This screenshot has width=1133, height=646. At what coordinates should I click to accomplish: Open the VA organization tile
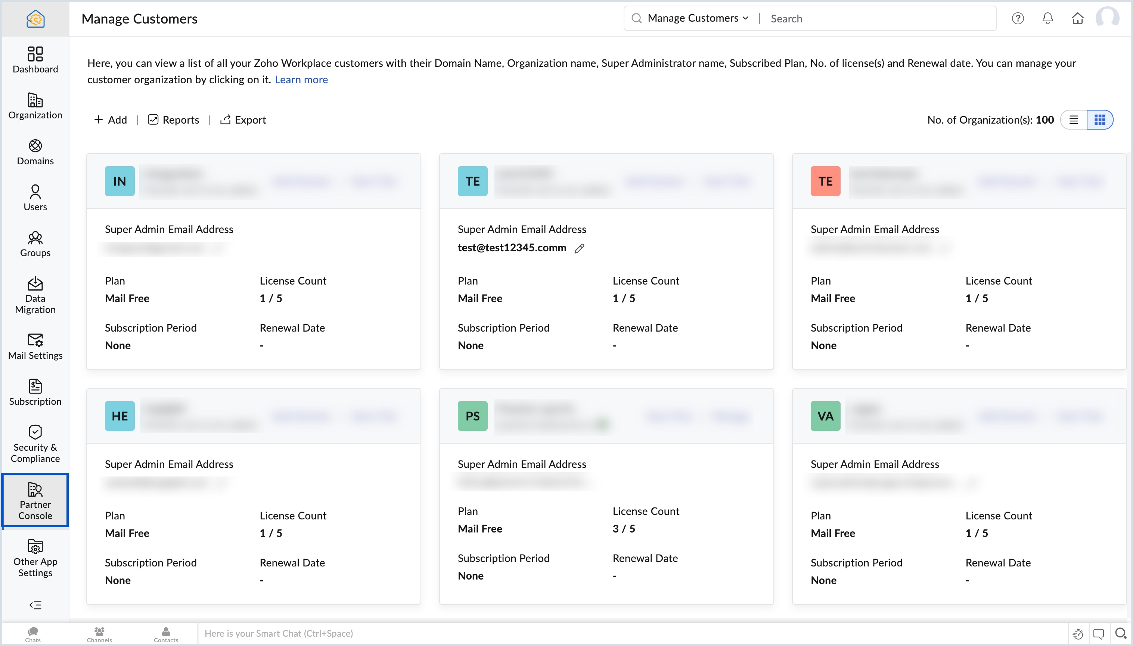pyautogui.click(x=826, y=416)
